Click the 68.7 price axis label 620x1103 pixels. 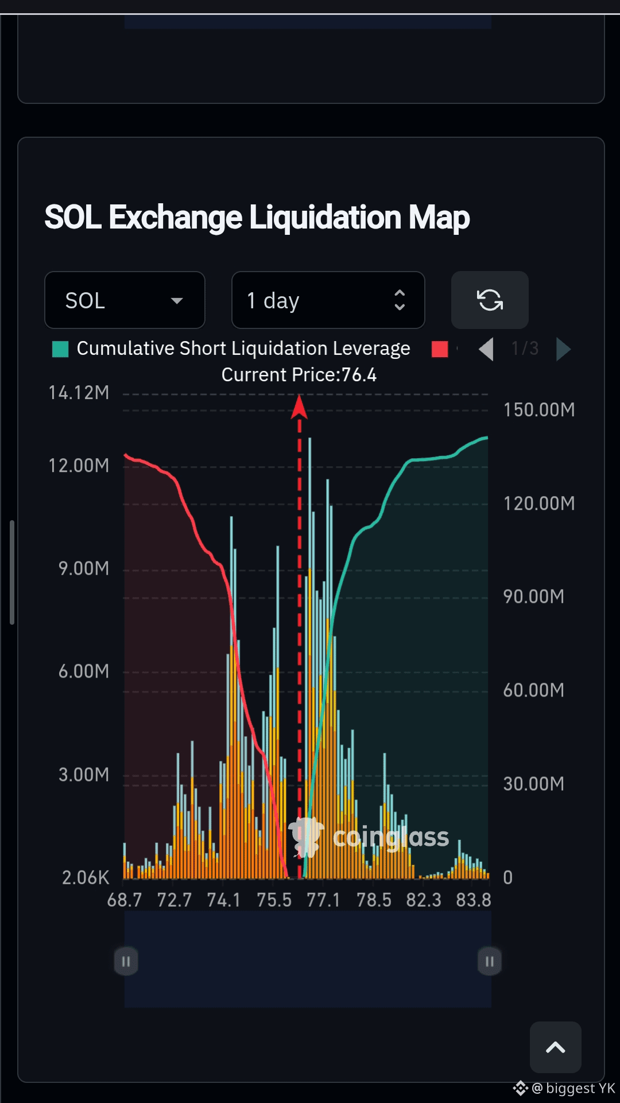(125, 900)
